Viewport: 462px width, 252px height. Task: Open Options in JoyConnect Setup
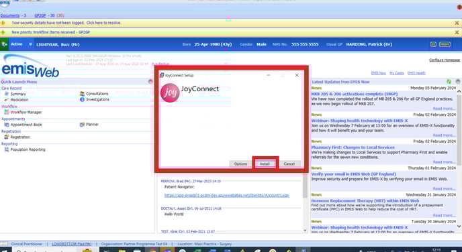[x=240, y=164]
